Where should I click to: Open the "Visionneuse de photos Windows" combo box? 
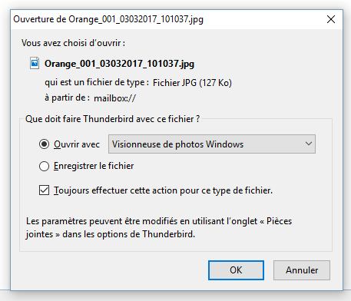click(212, 144)
